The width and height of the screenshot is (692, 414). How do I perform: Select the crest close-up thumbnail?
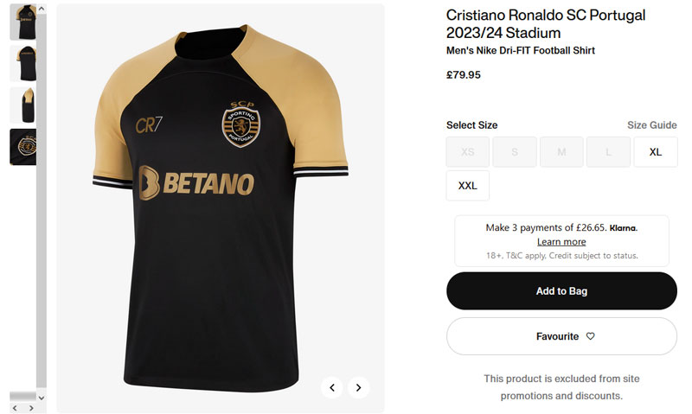22,147
